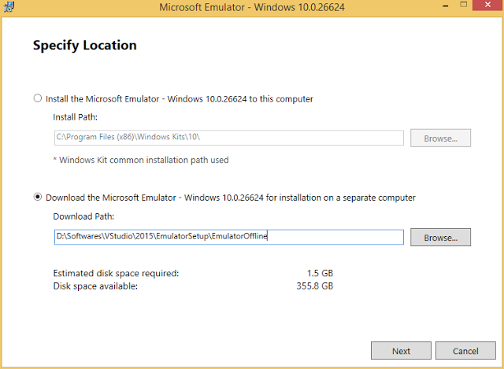Click the Install Path text field
This screenshot has height=369, width=504.
pyautogui.click(x=228, y=138)
